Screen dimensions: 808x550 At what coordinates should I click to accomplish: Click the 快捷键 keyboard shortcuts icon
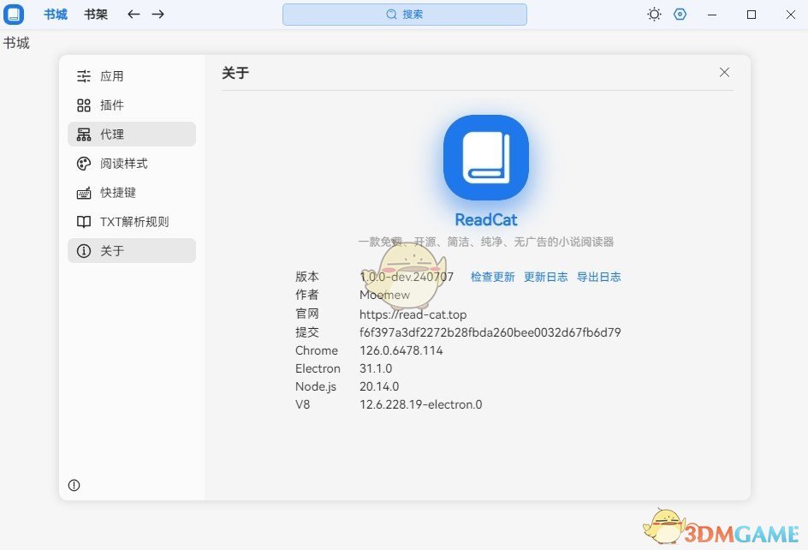tap(83, 192)
